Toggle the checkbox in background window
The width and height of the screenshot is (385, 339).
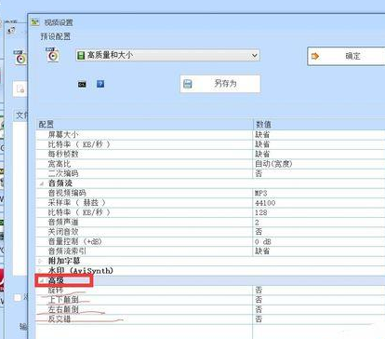(18, 298)
